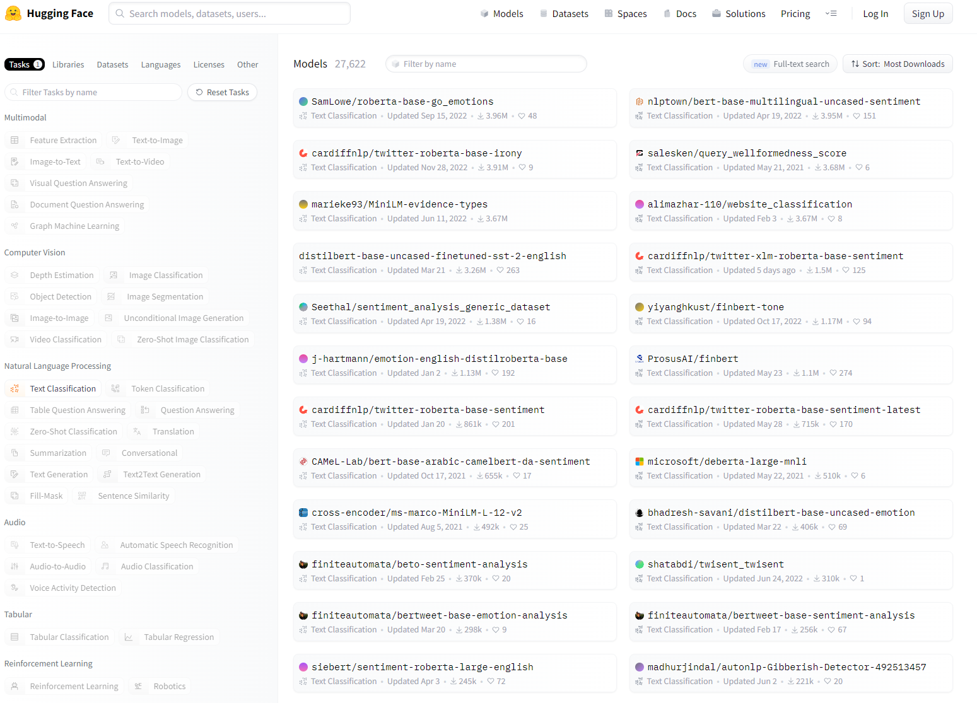Toggle the Feature Extraction task filter
The height and width of the screenshot is (703, 977).
[x=54, y=140]
